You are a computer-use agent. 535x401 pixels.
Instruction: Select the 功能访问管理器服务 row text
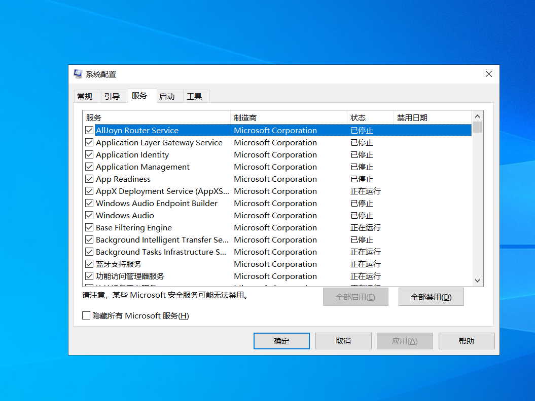point(130,276)
